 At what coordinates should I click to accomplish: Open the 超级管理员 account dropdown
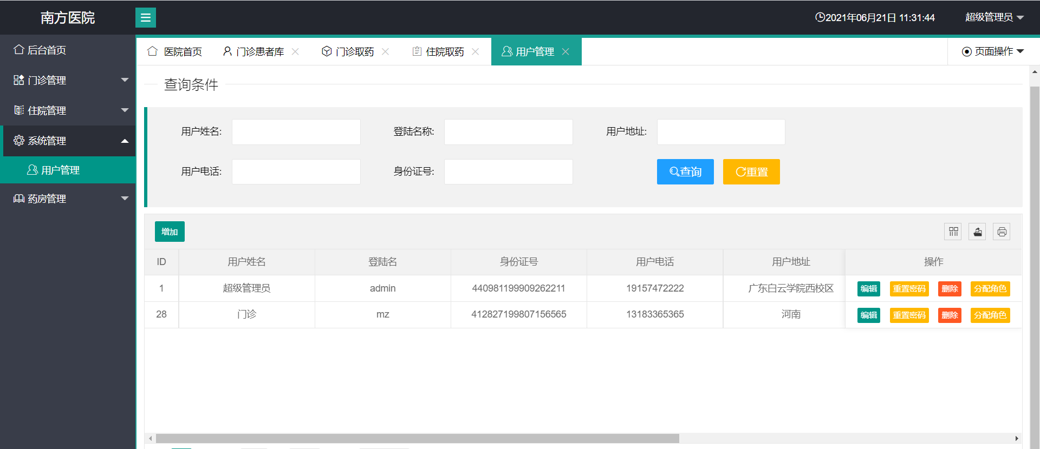(994, 17)
